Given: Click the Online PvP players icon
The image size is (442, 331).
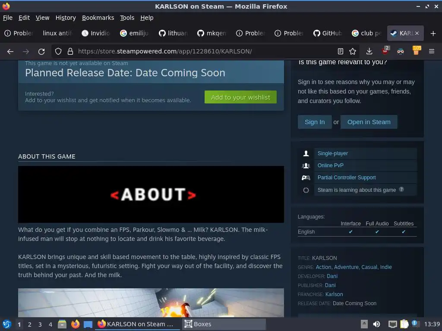Looking at the screenshot, I should pos(306,165).
